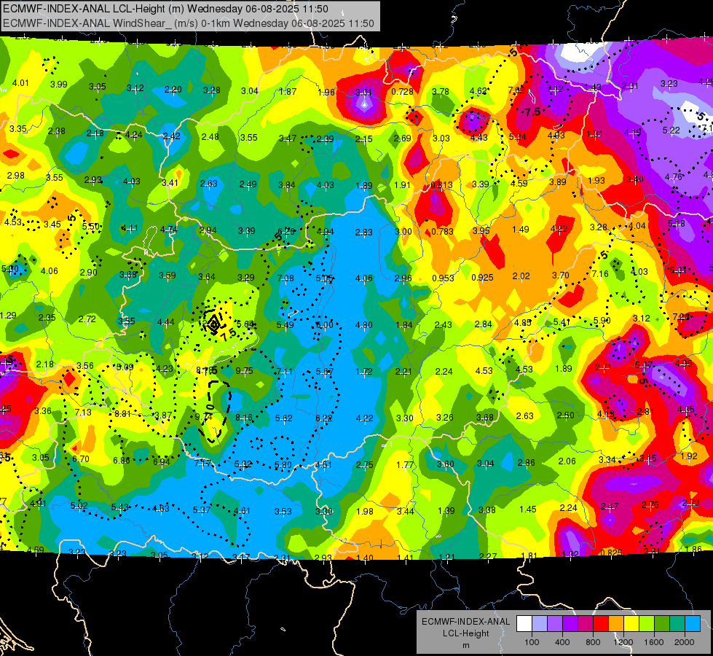Viewport: 713px width, 656px height.
Task: Click the map value 5.50
Action: (x=91, y=226)
